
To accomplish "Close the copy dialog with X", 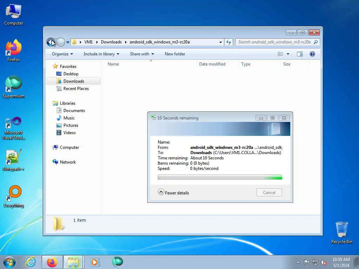I will click(284, 118).
